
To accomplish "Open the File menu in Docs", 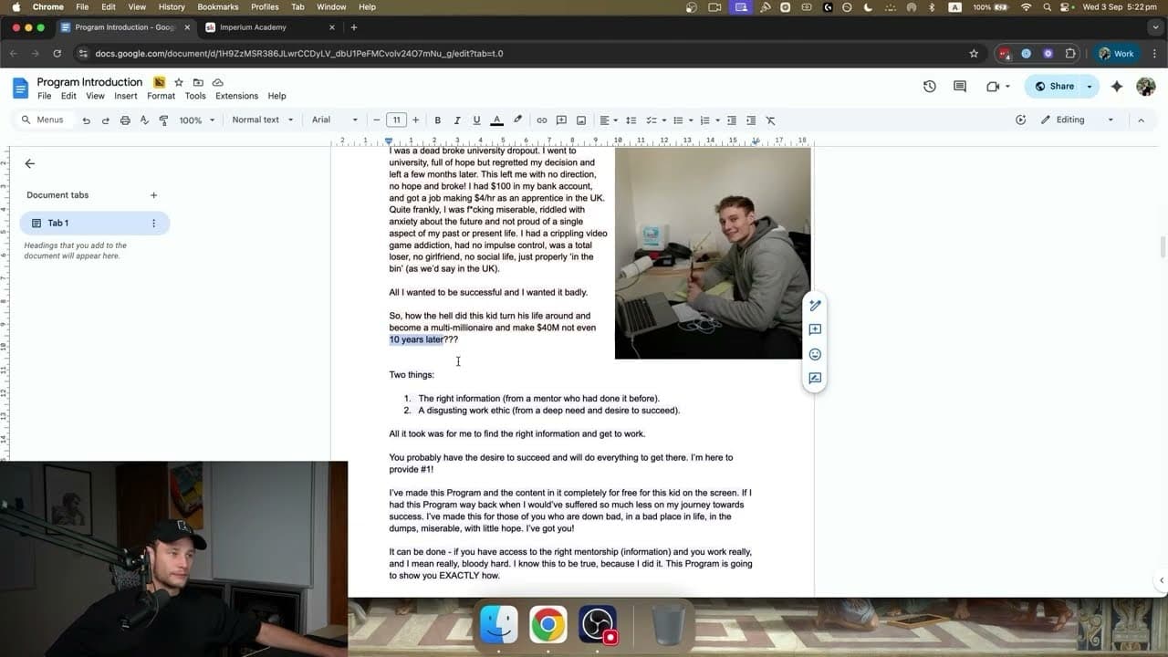I will [x=44, y=96].
